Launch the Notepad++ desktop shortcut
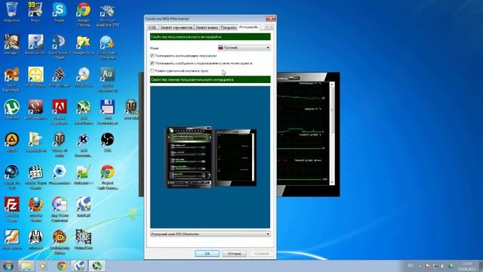 (83, 175)
